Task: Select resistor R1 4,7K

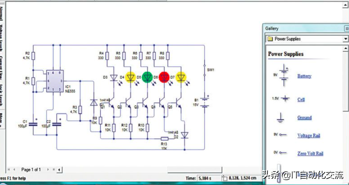Action: 33,81
